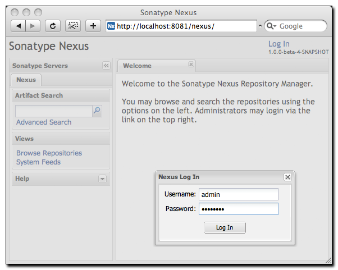Click the bug report toolbar icon

tap(74, 26)
